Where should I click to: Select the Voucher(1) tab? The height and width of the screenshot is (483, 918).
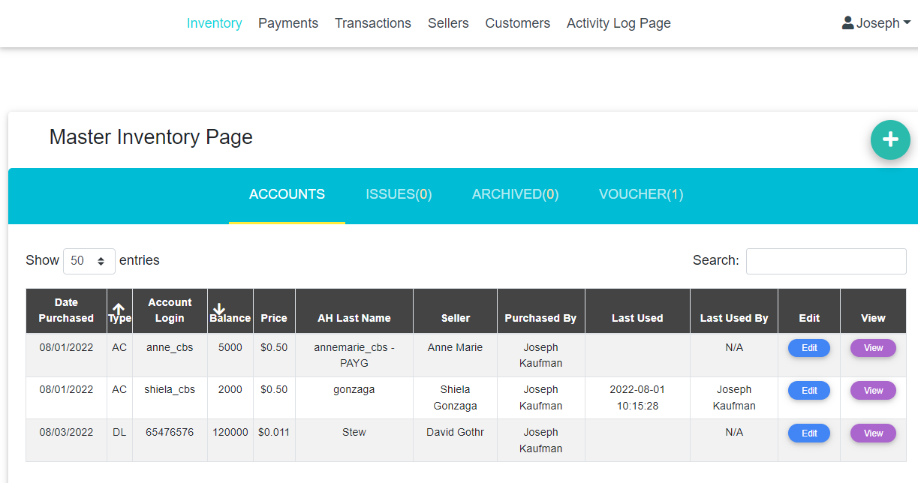coord(641,194)
